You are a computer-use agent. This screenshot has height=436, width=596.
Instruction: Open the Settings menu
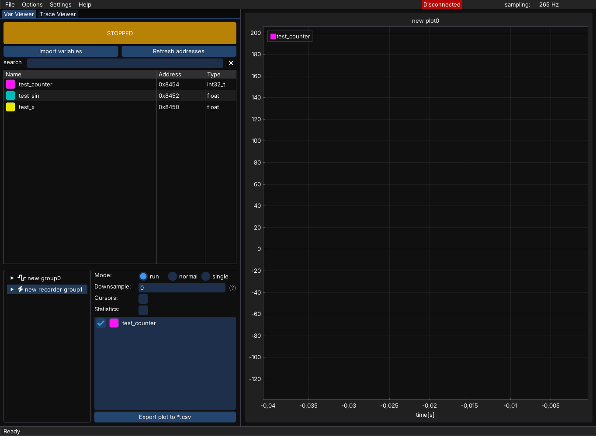(60, 4)
